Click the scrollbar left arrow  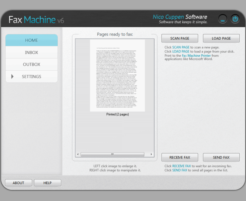point(78,154)
